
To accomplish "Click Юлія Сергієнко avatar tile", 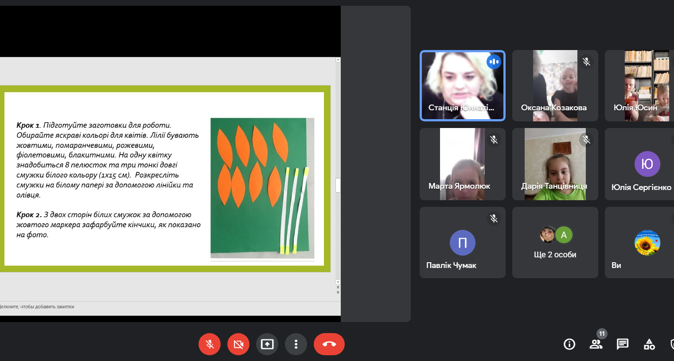I will (x=641, y=164).
